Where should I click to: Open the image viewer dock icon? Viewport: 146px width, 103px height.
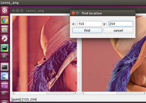click(5, 76)
